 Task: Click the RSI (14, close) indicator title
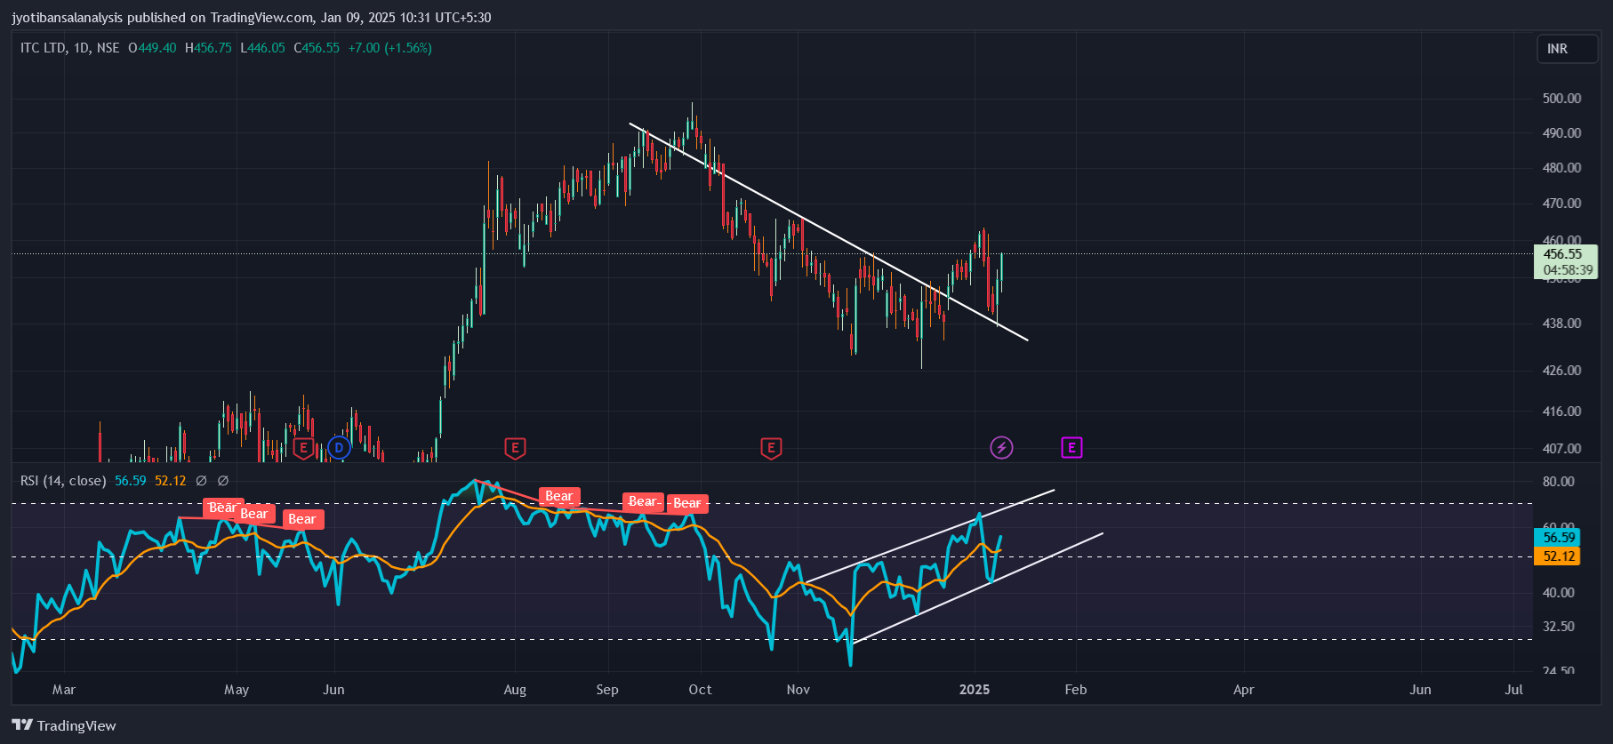[x=63, y=481]
